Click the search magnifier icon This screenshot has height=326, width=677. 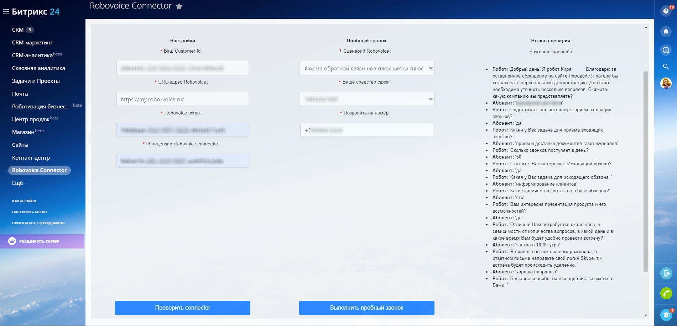[666, 66]
